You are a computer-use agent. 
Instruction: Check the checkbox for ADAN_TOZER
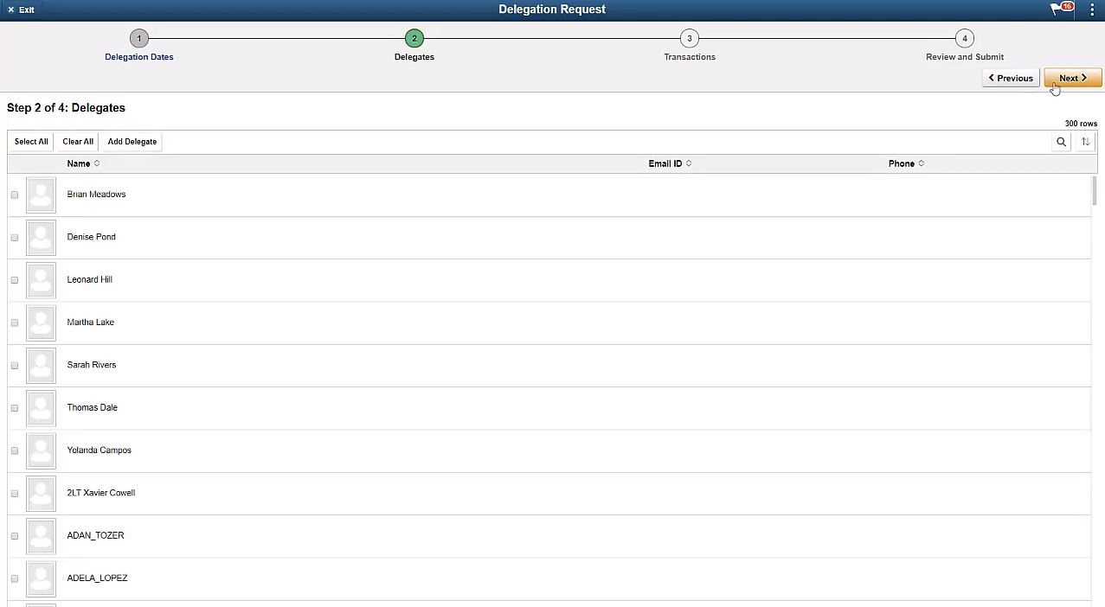point(14,535)
